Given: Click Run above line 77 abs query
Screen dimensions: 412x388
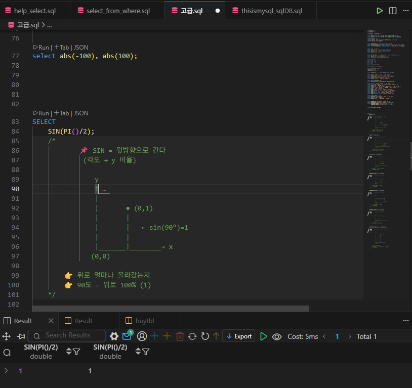Looking at the screenshot, I should pyautogui.click(x=42, y=47).
